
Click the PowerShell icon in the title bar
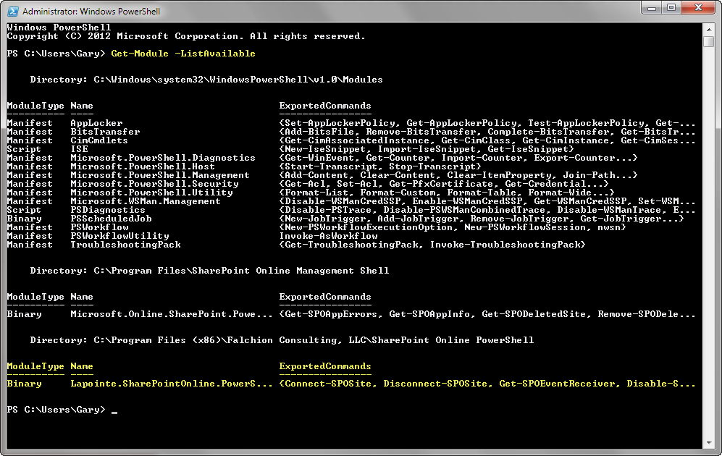tap(12, 11)
